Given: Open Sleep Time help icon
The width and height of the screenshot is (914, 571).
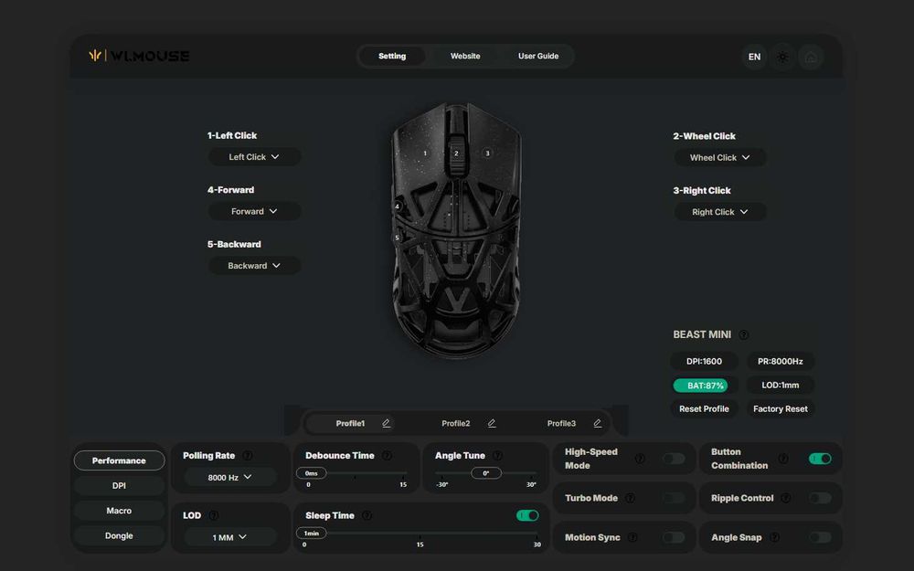Looking at the screenshot, I should pyautogui.click(x=367, y=515).
